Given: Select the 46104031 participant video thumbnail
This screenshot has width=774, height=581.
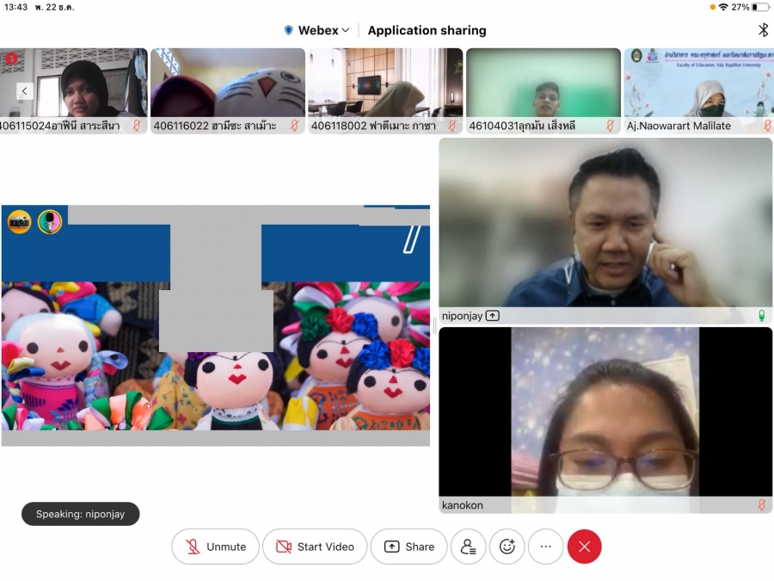Looking at the screenshot, I should pyautogui.click(x=543, y=90).
